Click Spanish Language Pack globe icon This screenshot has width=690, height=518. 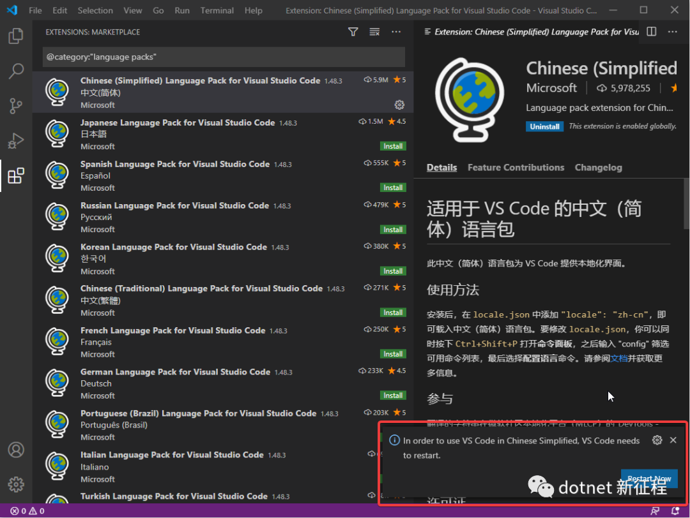tap(57, 175)
